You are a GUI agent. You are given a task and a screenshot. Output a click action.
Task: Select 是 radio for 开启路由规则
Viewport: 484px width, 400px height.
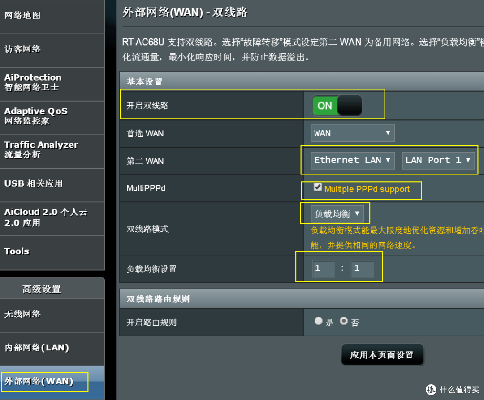(x=318, y=321)
